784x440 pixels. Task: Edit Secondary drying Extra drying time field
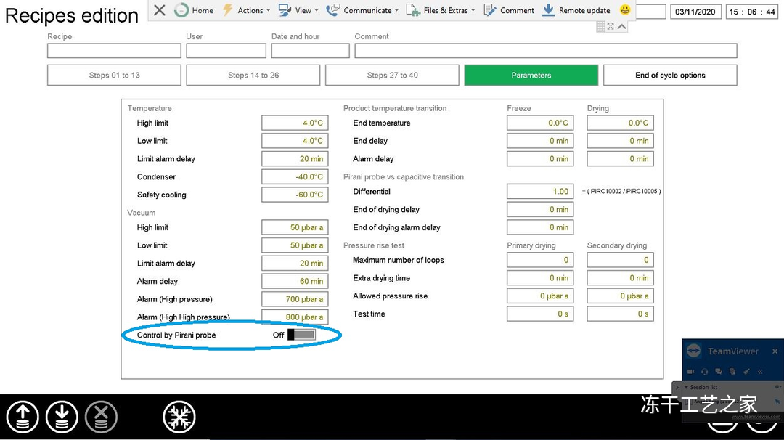pyautogui.click(x=620, y=278)
